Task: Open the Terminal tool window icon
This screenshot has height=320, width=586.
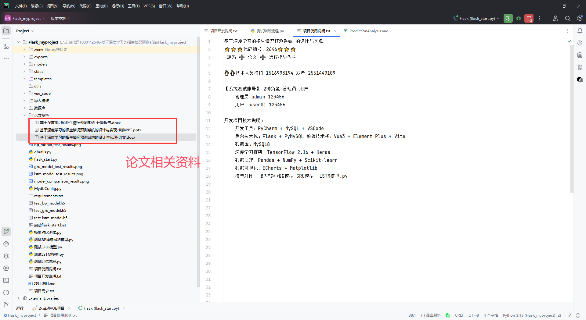Action: click(x=6, y=280)
